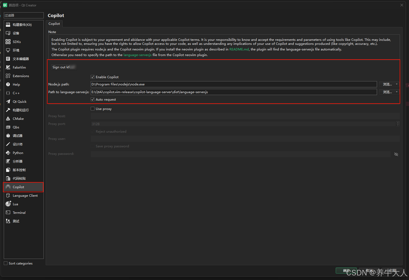
Task: Open the Terminal category icon
Action: (8, 212)
